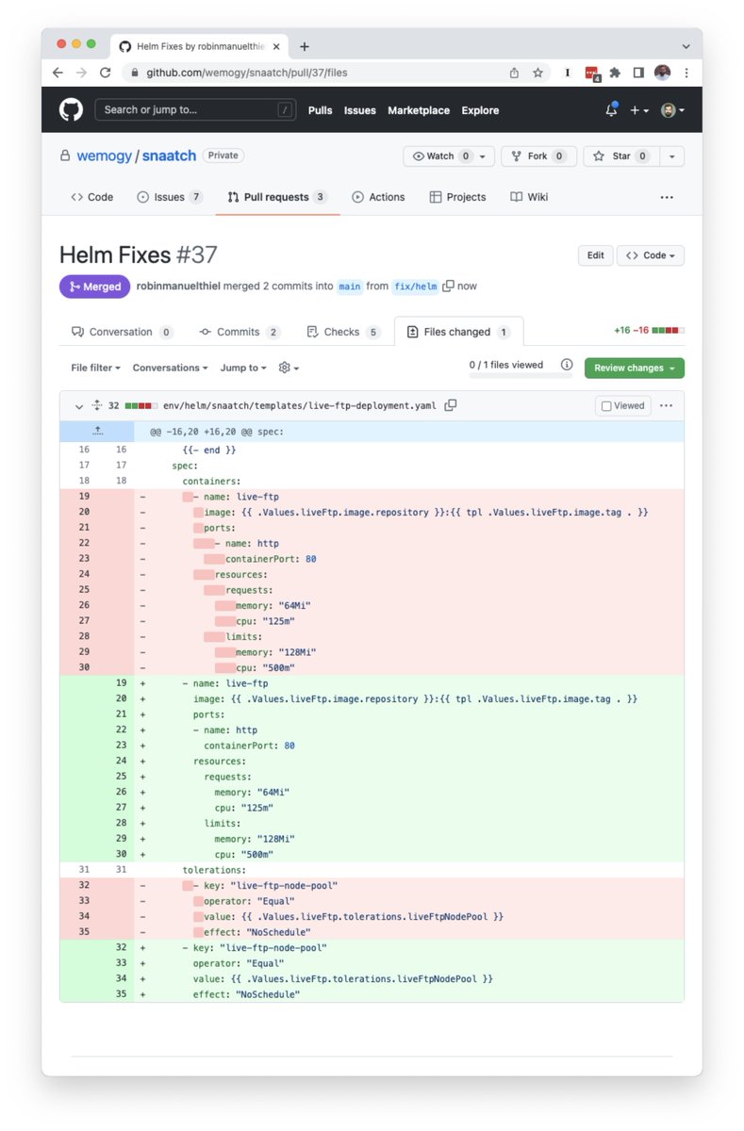
Task: Switch to the Projects tab
Action: (x=457, y=197)
